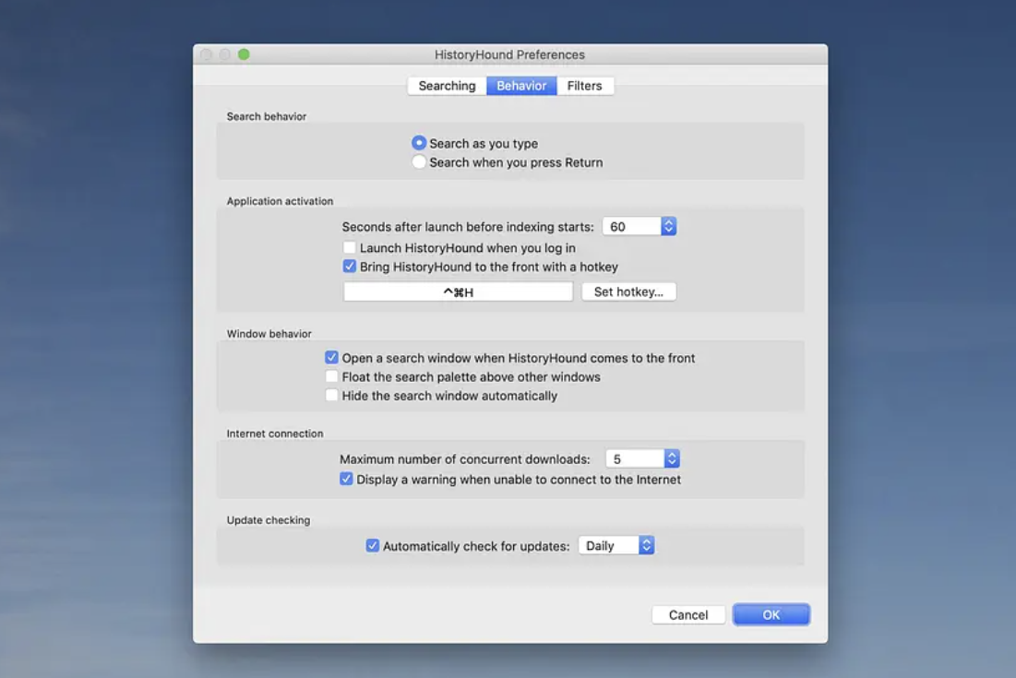Screen dimensions: 1016x678
Task: Disable 'Bring HistoryHound to the front with a hotkey'
Action: 349,266
